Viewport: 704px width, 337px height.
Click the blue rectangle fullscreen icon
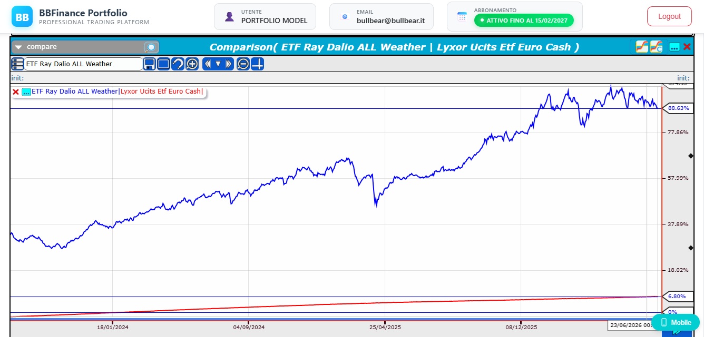pyautogui.click(x=163, y=64)
